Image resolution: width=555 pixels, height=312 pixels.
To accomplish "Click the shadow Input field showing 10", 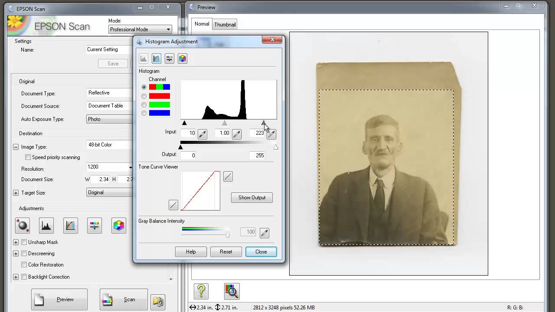I will (188, 133).
